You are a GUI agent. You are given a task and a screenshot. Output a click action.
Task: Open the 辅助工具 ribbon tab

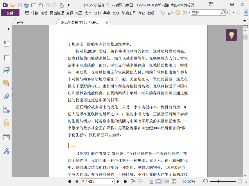coord(129,13)
